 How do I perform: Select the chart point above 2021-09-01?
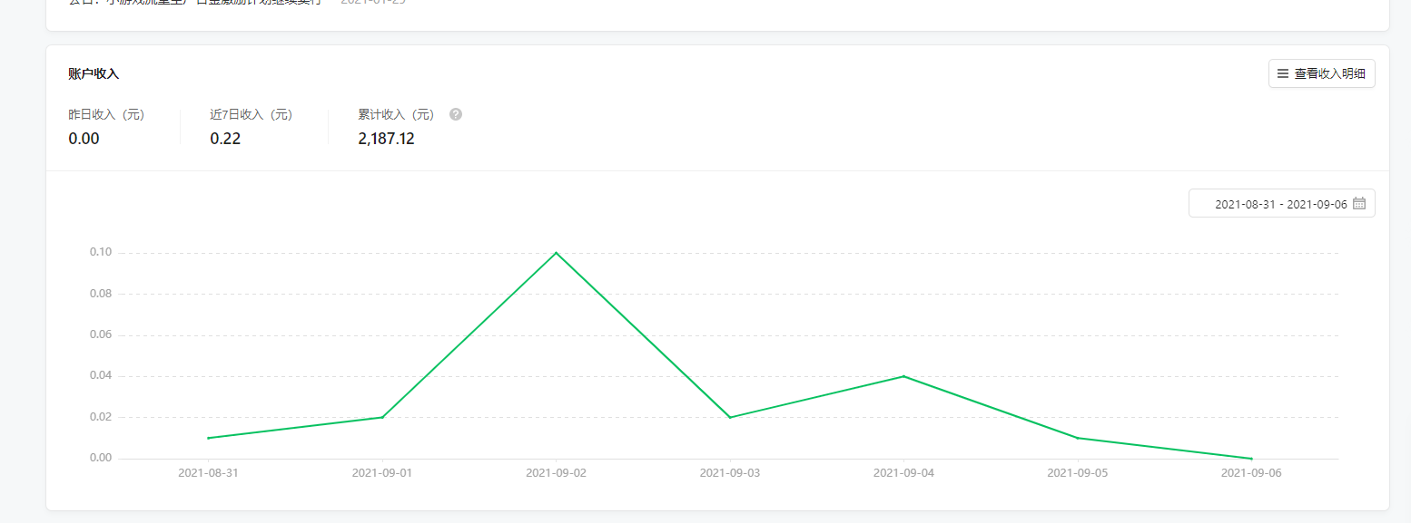click(382, 417)
